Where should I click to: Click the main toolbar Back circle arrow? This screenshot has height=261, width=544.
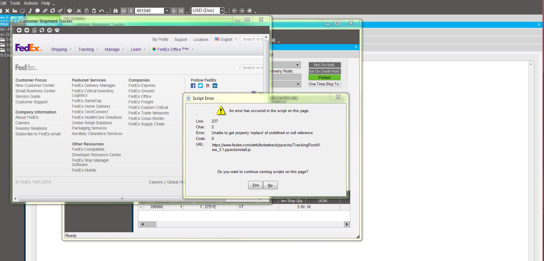234,11
